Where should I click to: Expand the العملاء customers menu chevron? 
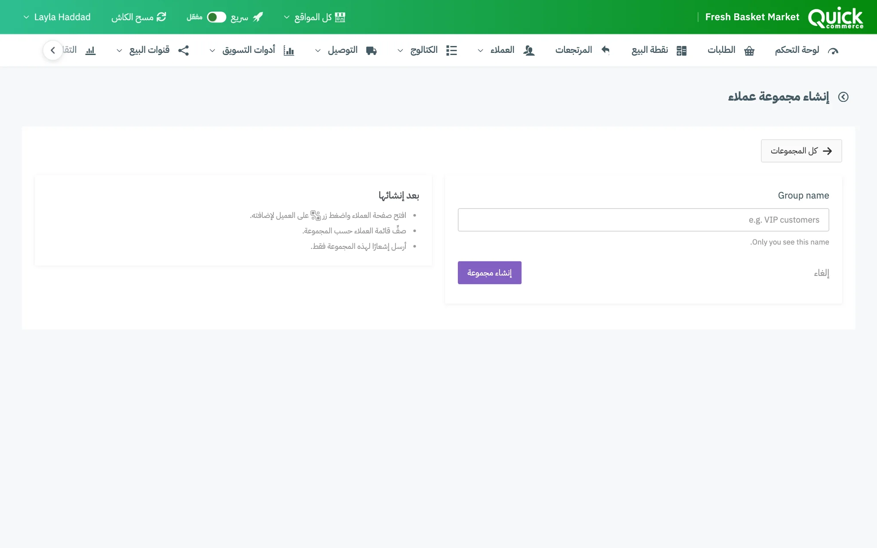(x=481, y=51)
